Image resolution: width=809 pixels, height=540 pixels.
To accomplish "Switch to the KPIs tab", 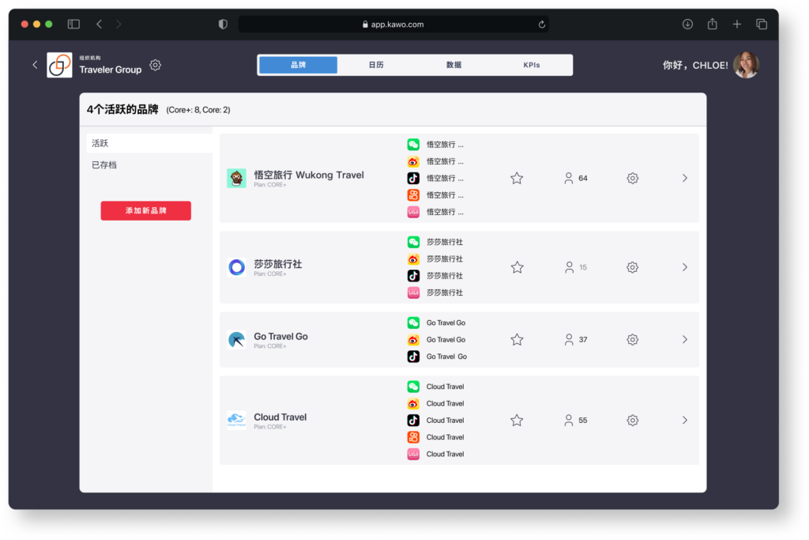I will pos(532,65).
